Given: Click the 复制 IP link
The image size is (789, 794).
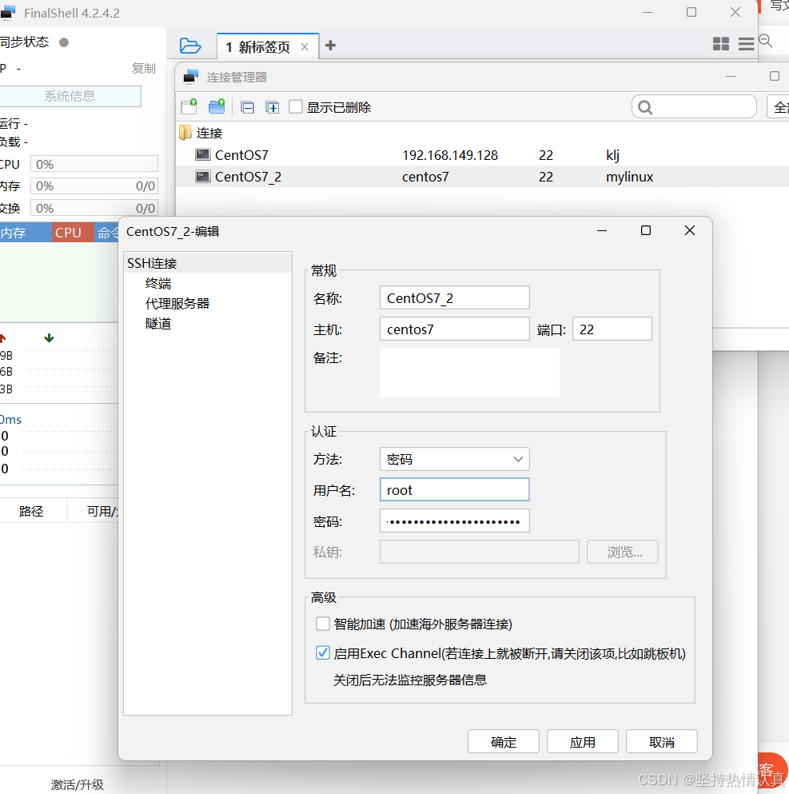Looking at the screenshot, I should click(x=143, y=68).
